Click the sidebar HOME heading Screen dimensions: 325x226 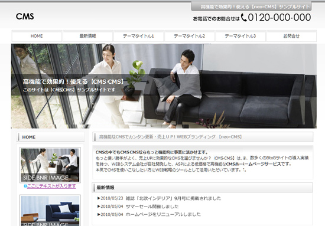click(51, 137)
